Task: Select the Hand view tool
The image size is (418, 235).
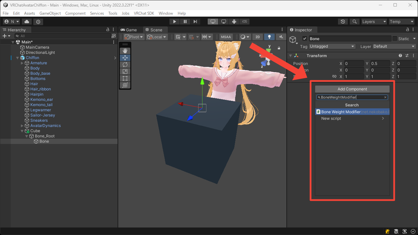Action: tap(125, 51)
